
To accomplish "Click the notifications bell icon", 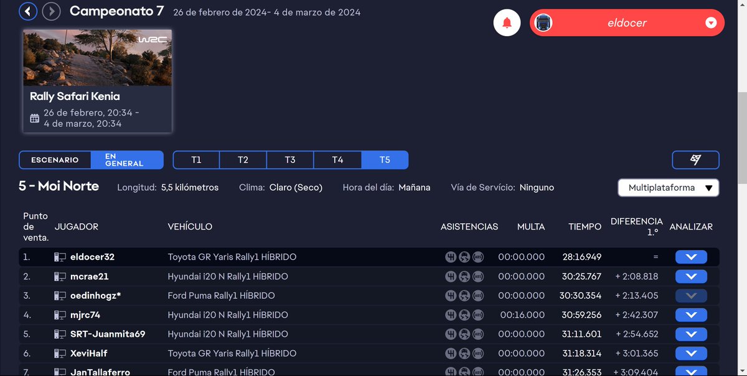I will 507,22.
